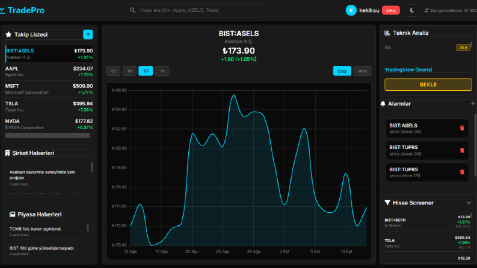The height and width of the screenshot is (268, 477).
Task: Collapse the Hisse Screener panel chevron
Action: [469, 203]
